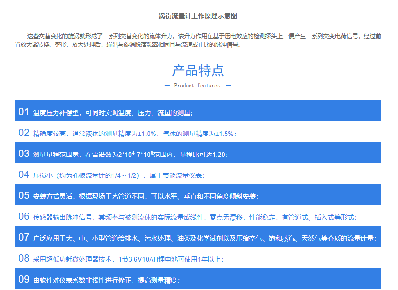Select the number 03 feature label

24,154
